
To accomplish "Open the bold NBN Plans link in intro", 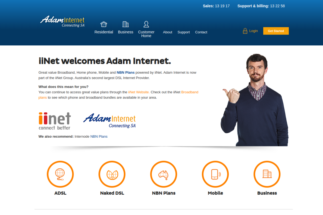I will click(125, 73).
